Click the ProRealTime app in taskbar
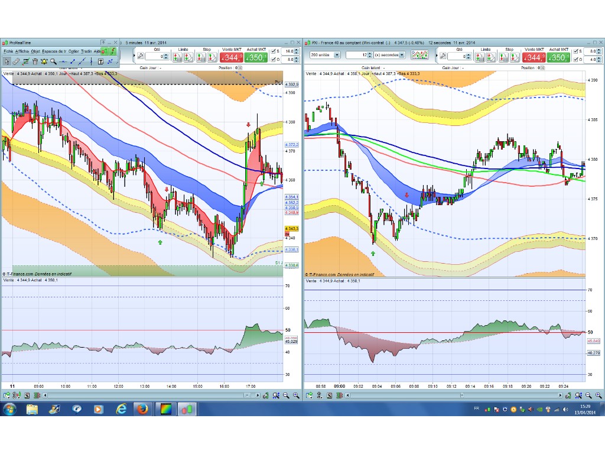605x454 pixels. (x=187, y=409)
